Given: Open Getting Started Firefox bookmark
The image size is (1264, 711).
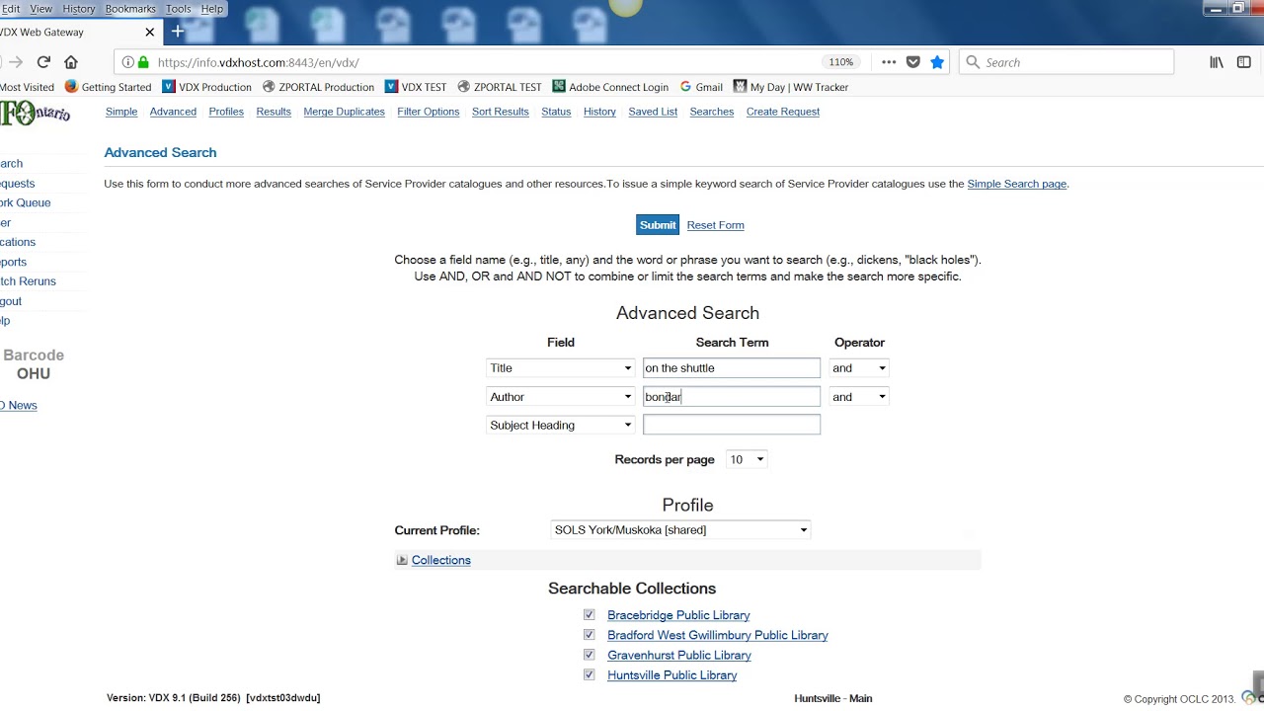Looking at the screenshot, I should [108, 87].
